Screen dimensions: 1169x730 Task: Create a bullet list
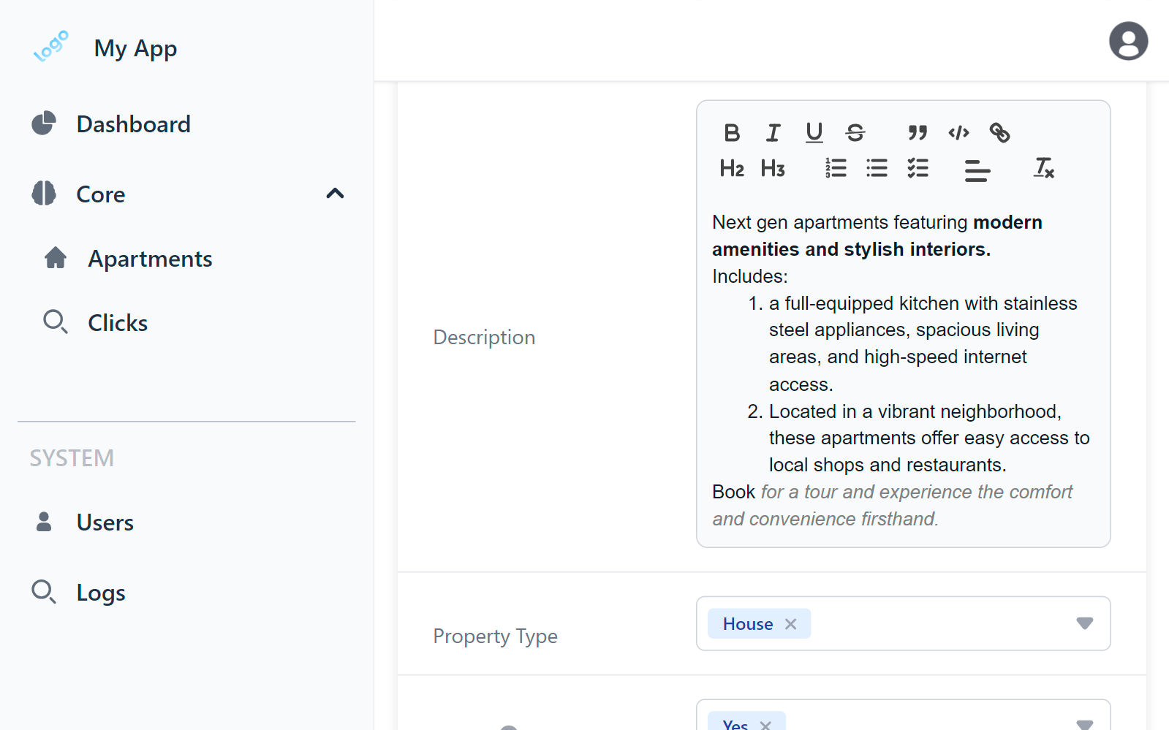click(x=877, y=168)
